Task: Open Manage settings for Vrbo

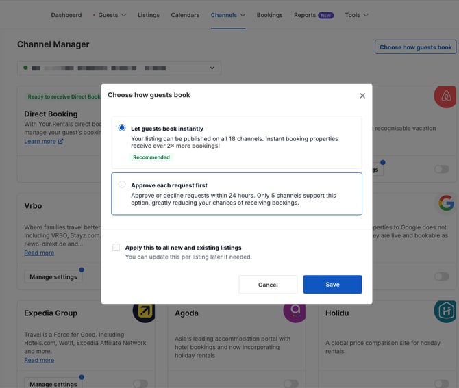Action: point(53,276)
